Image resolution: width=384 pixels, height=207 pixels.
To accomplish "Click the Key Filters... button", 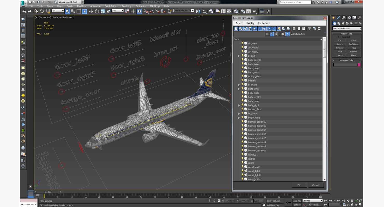I will [x=314, y=205].
